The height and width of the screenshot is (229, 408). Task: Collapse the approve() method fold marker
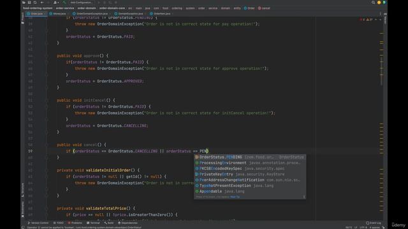coord(47,56)
